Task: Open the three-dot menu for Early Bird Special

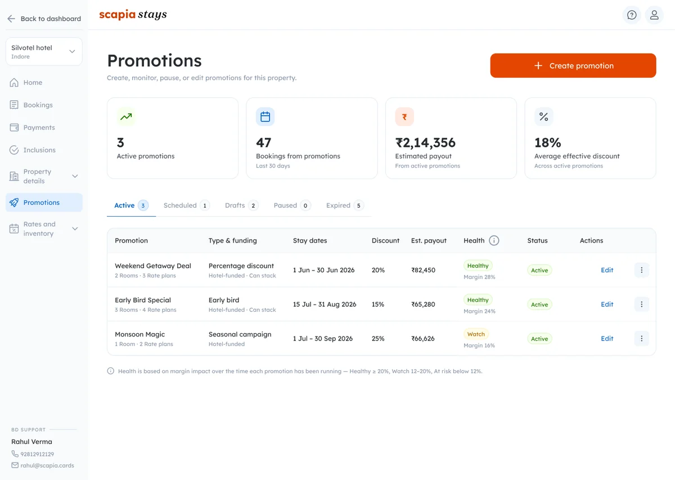Action: tap(642, 304)
